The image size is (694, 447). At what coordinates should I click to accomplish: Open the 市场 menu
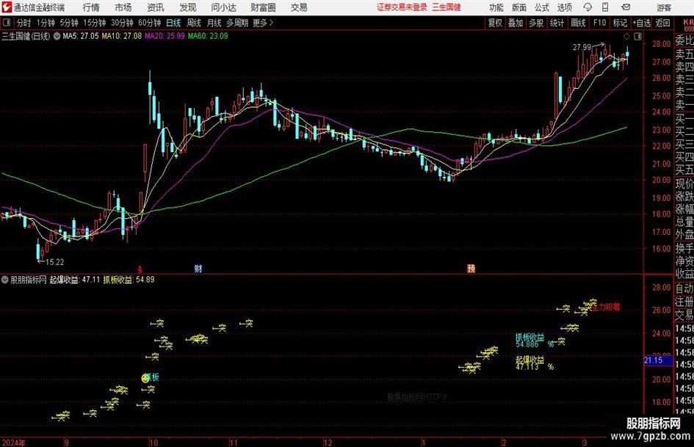[x=123, y=7]
